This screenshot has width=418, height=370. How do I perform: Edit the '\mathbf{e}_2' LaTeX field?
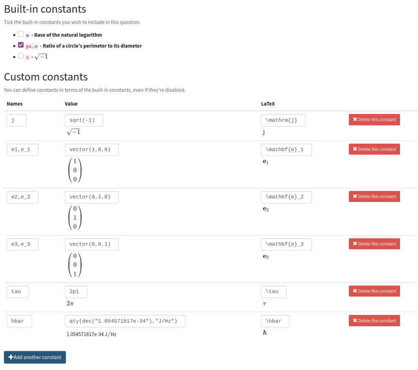286,197
